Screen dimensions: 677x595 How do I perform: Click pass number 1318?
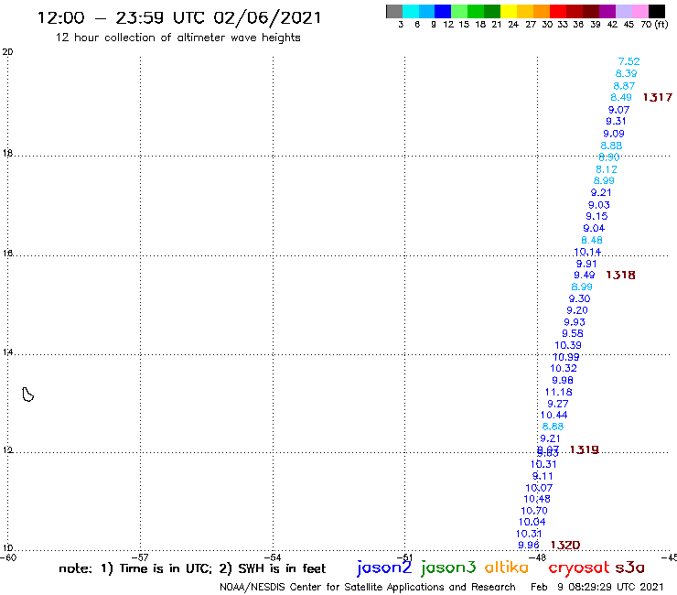(x=620, y=275)
